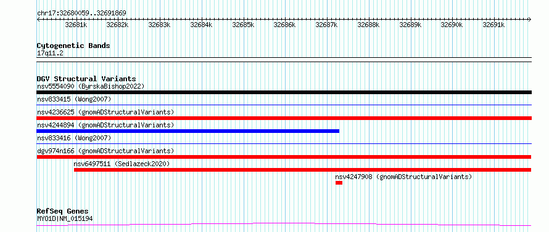Click the DGV Structural Variants track heading
The width and height of the screenshot is (549, 232).
[86, 79]
